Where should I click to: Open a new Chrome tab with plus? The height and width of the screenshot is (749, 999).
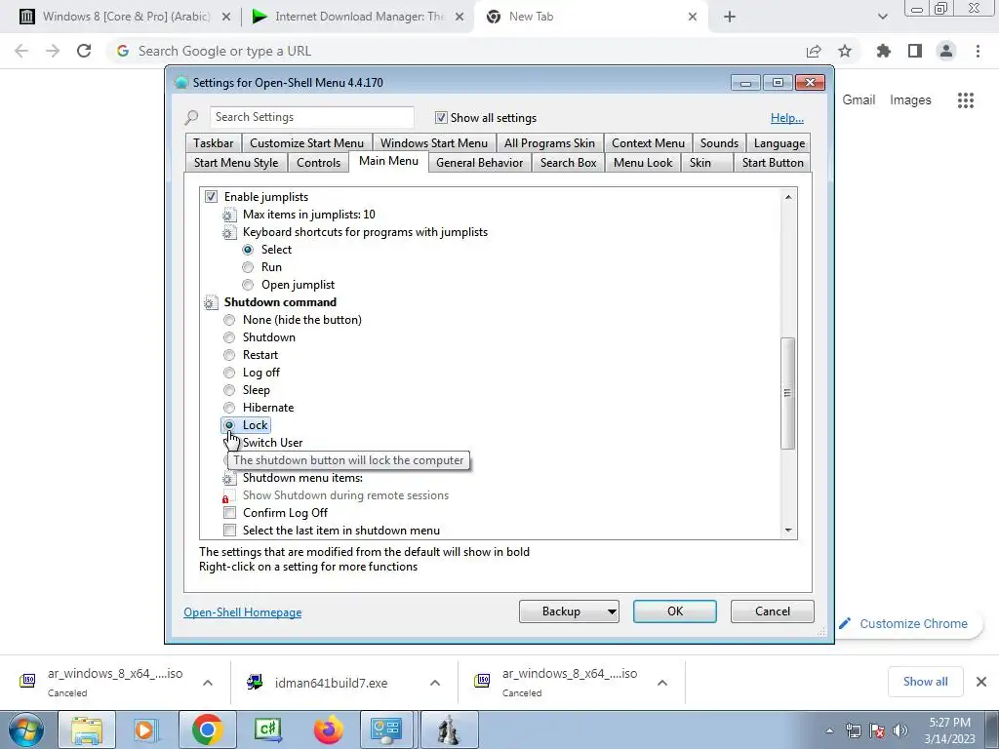point(730,17)
